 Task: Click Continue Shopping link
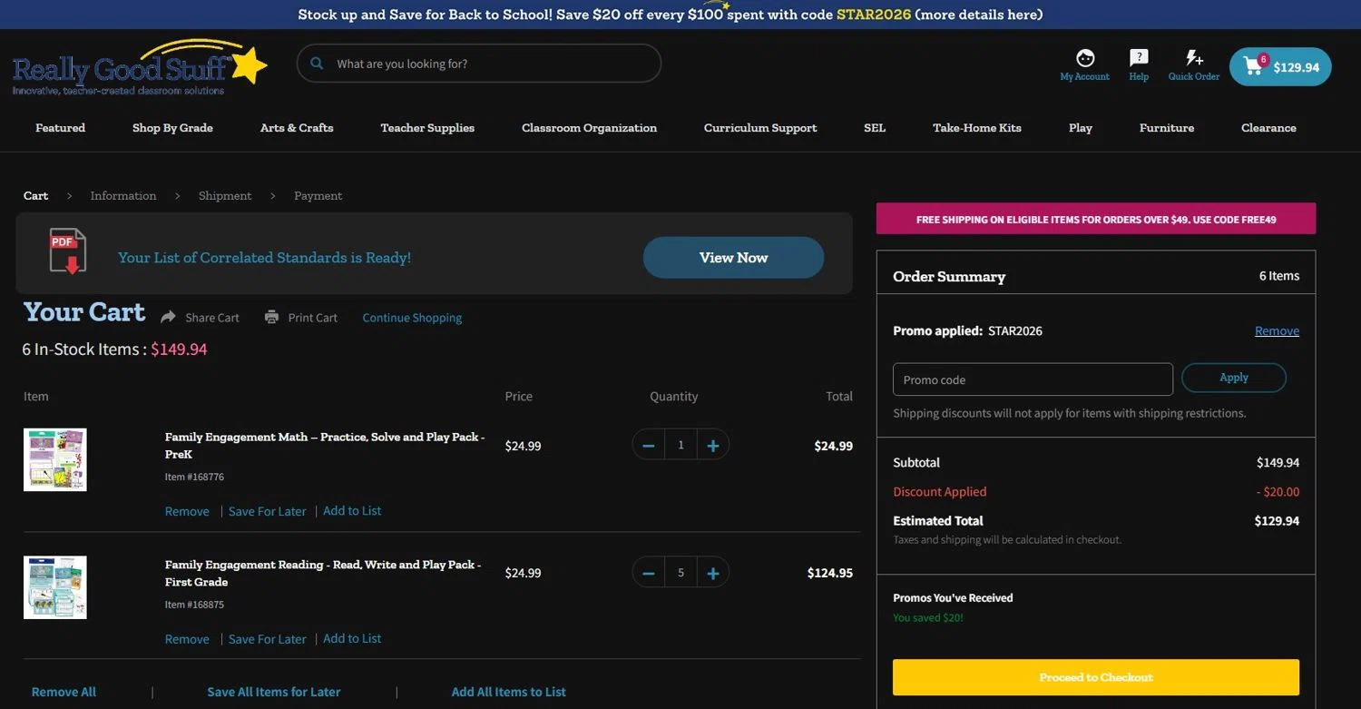click(412, 318)
